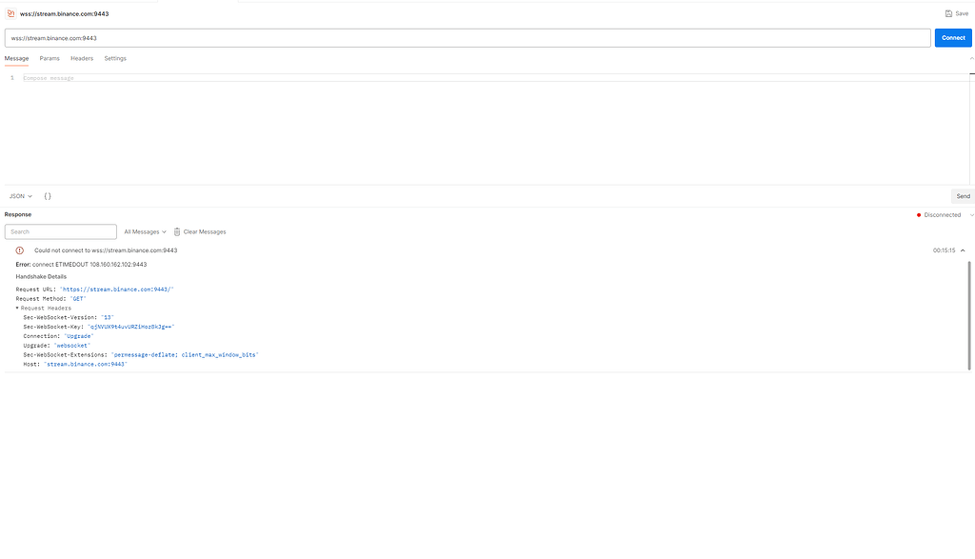Viewport: 975px width, 559px height.
Task: Click the red error alert icon
Action: 20,250
